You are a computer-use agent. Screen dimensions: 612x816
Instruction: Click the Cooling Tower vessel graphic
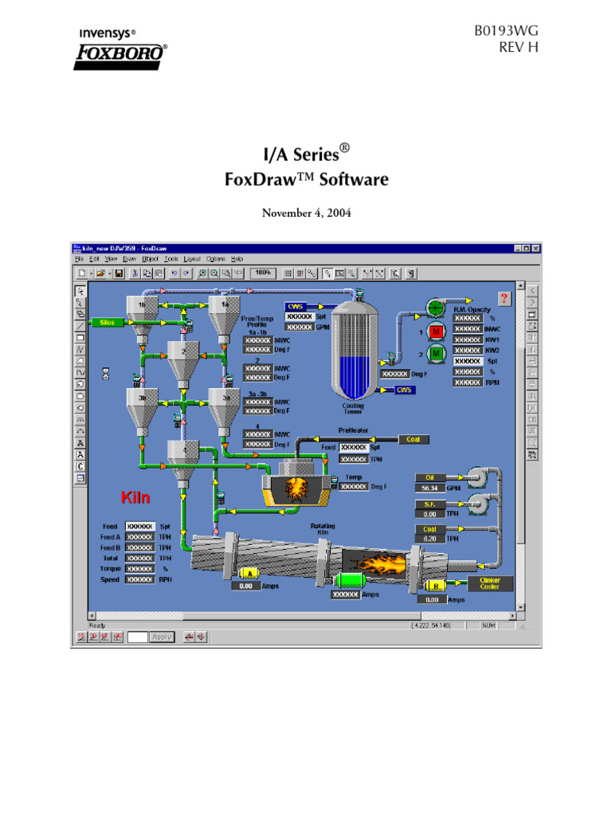(354, 350)
